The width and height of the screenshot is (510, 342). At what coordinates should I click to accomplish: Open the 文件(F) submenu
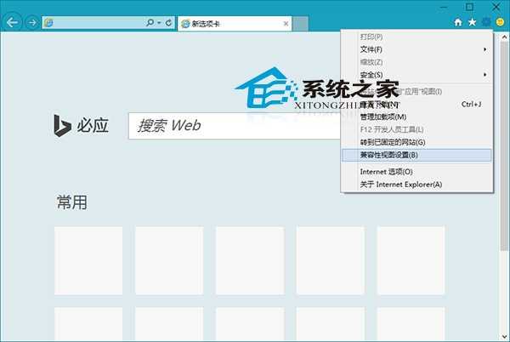[x=416, y=49]
